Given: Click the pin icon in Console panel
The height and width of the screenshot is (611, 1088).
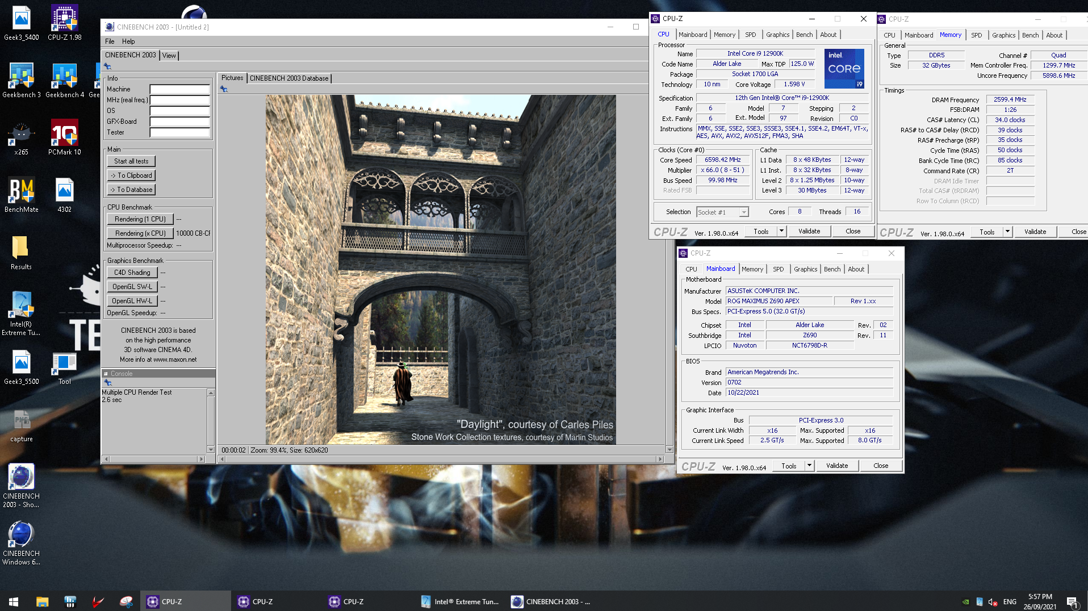Looking at the screenshot, I should [107, 383].
